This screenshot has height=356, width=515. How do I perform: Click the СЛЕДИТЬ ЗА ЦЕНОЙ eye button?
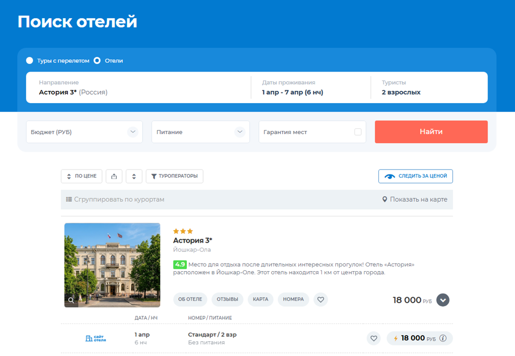click(415, 176)
